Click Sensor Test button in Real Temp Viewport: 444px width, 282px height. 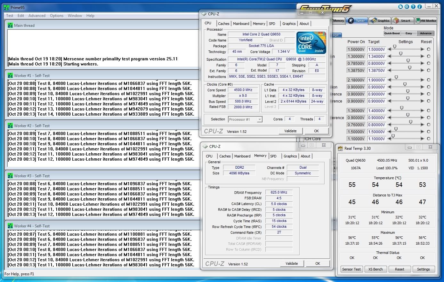[351, 269]
